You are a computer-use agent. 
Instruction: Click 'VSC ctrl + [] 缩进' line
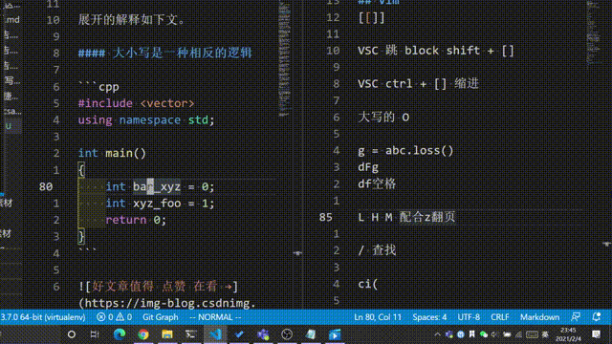click(418, 83)
